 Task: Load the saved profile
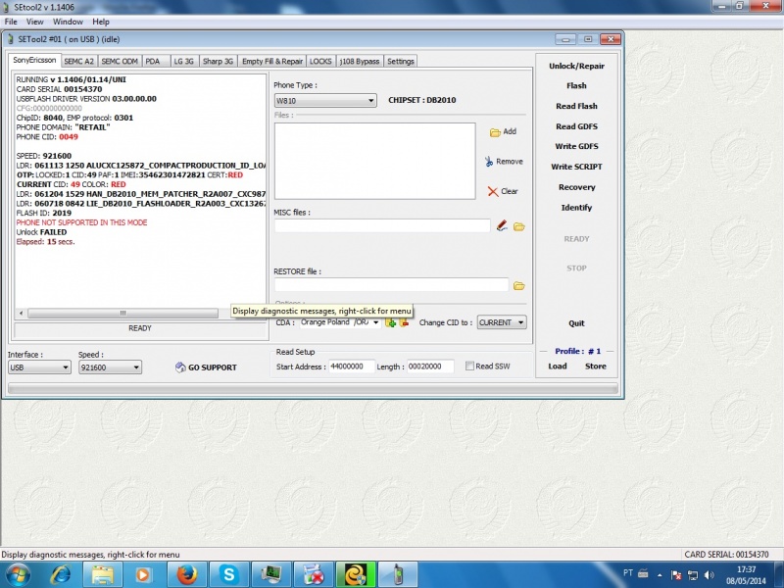(558, 366)
